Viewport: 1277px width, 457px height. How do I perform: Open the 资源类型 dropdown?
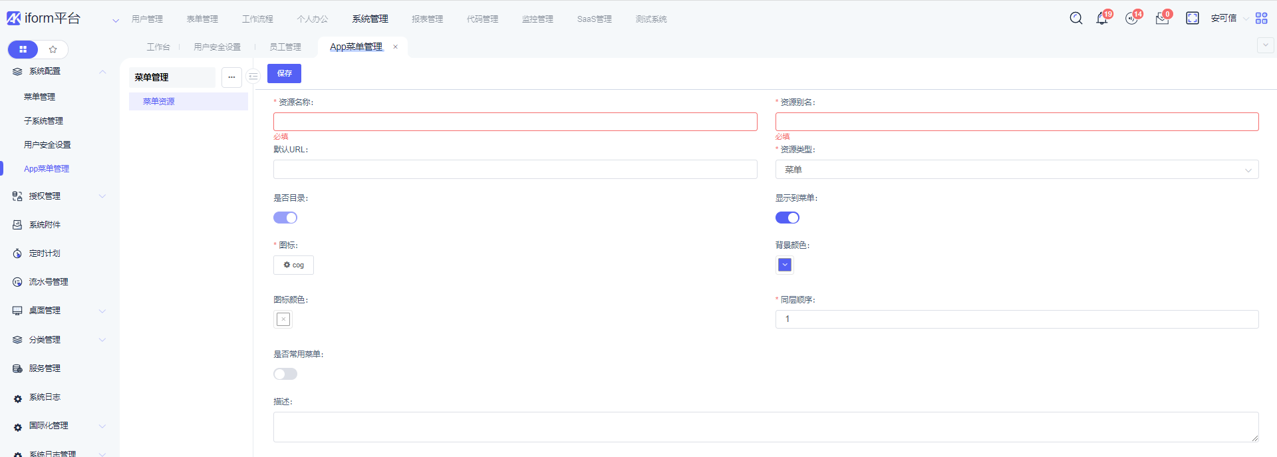pyautogui.click(x=1016, y=170)
